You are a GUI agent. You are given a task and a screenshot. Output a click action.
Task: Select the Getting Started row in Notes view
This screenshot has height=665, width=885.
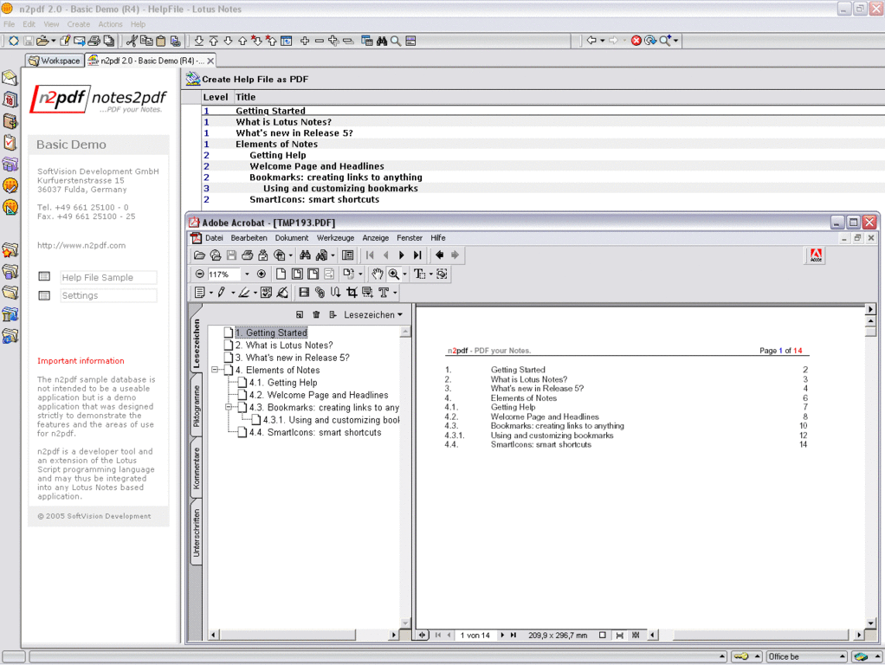tap(543, 111)
